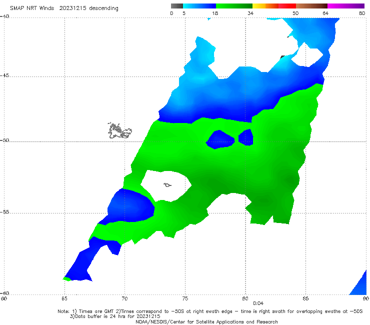Click the -55 latitude axis label
The image size is (370, 325).
click(x=4, y=211)
